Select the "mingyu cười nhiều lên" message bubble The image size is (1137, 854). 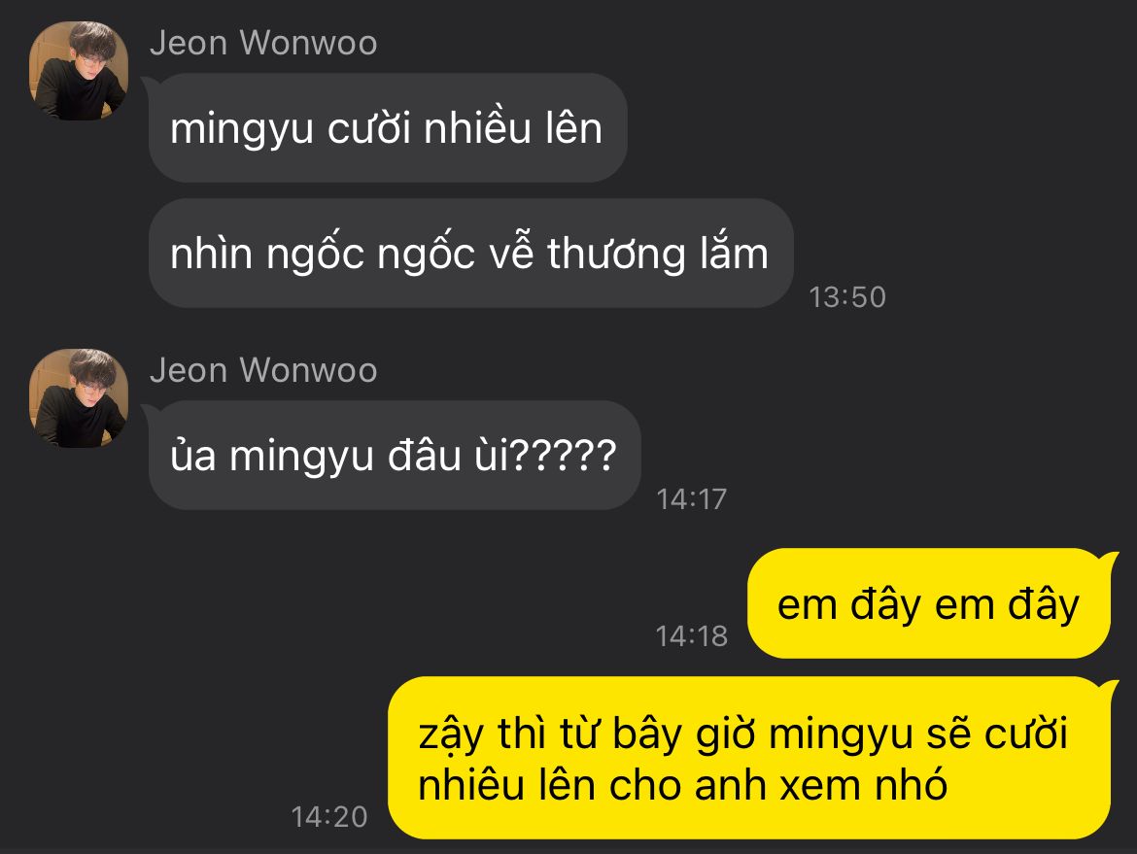[x=387, y=127]
